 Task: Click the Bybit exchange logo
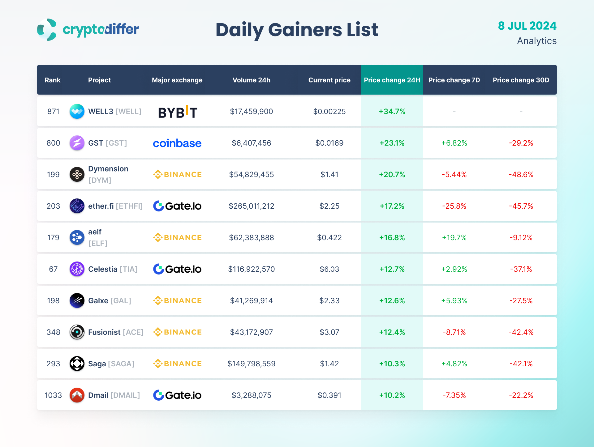[x=177, y=112]
